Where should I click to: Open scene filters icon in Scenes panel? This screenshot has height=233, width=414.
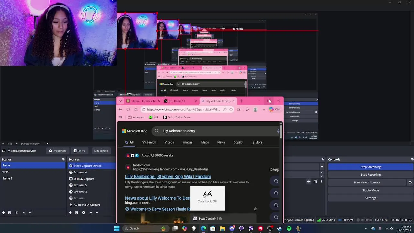[x=17, y=212]
